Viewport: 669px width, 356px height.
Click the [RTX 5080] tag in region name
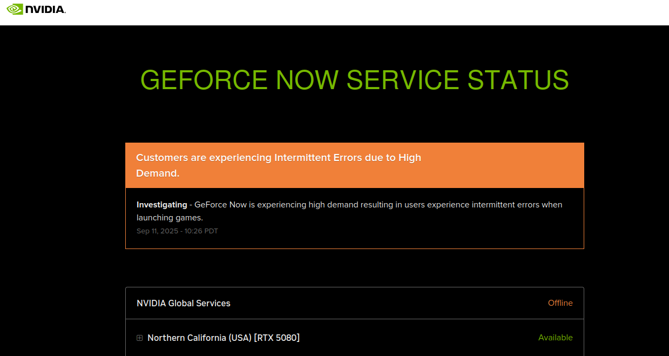pyautogui.click(x=276, y=338)
